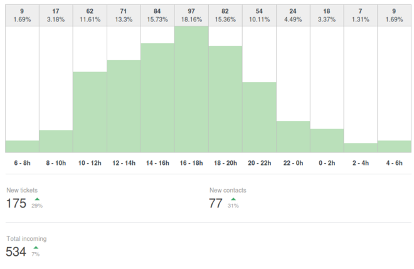Viewport: 414px width, 269px height.
Task: Select the green bar for 14 - 16h
Action: pos(157,98)
